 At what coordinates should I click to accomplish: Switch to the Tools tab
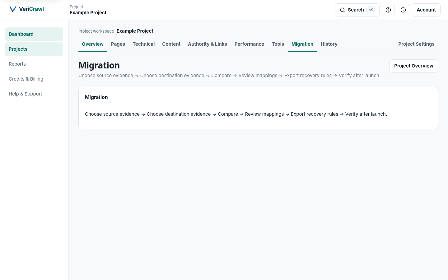(x=278, y=44)
